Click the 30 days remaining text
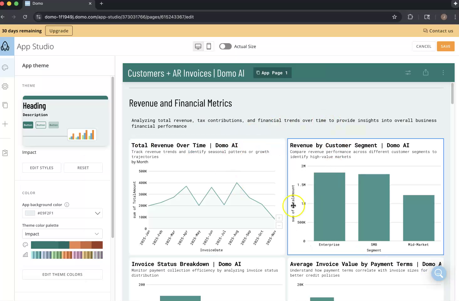 coord(22,31)
